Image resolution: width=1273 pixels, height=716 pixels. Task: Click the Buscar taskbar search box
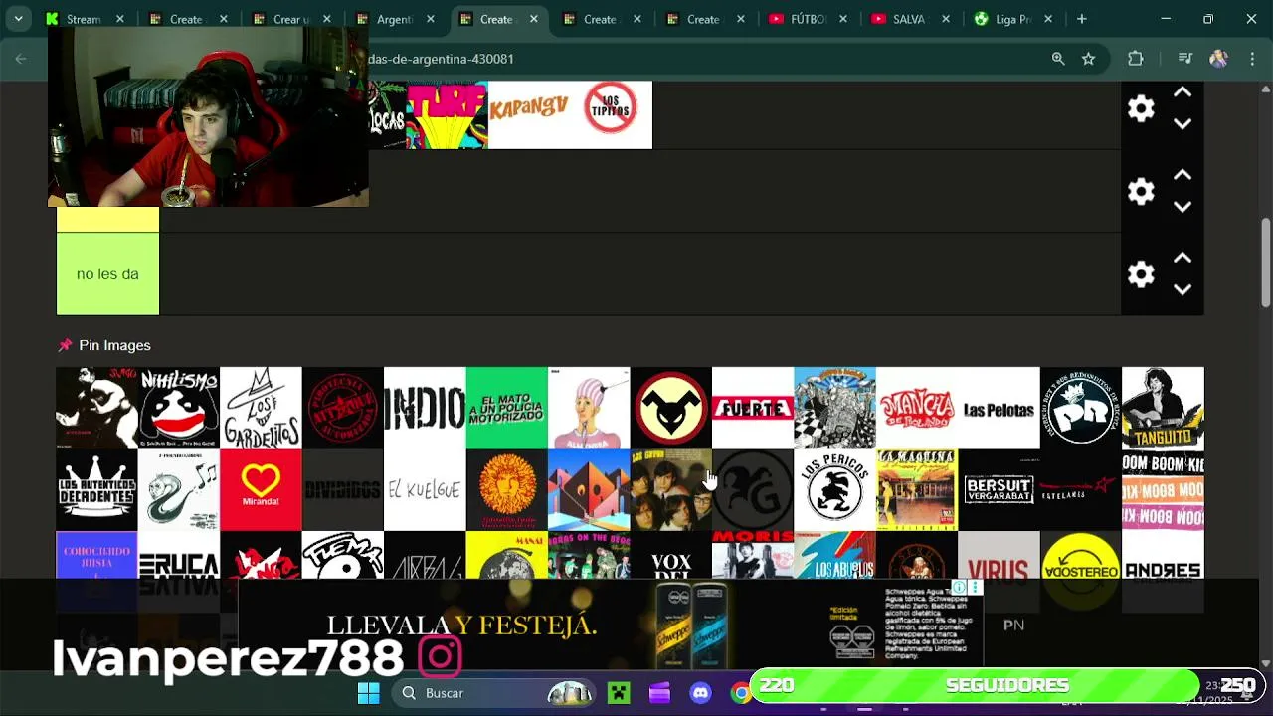tap(493, 693)
